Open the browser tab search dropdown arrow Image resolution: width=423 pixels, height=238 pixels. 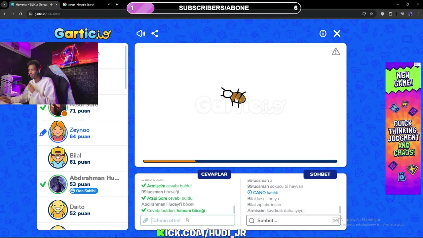pos(4,5)
